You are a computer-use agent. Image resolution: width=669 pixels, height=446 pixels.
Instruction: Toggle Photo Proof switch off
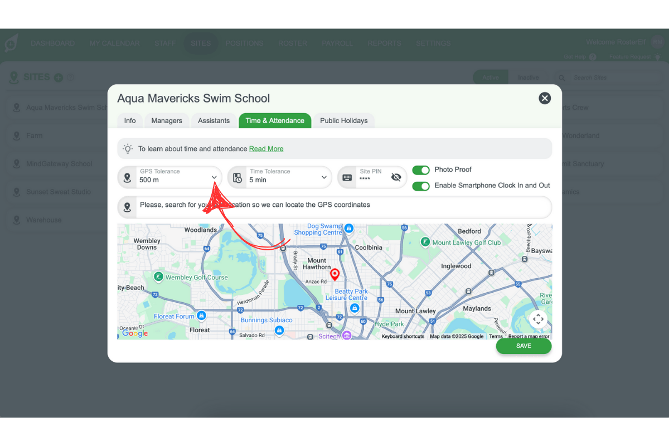421,170
